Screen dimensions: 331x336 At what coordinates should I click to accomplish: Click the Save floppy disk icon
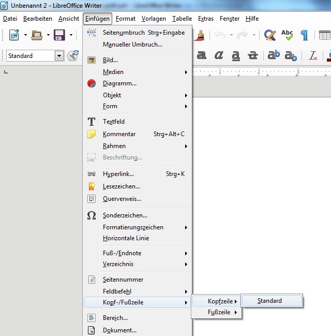coord(59,35)
